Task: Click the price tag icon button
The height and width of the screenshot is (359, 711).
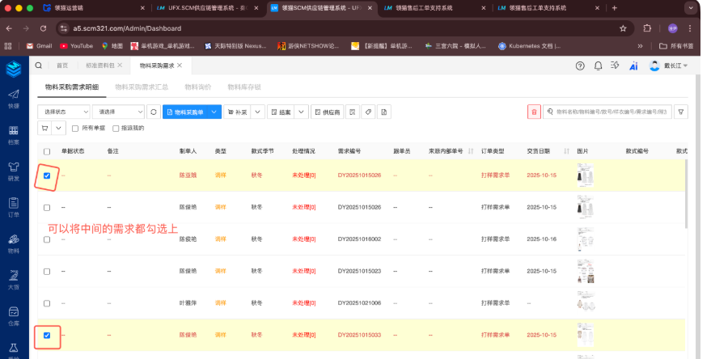Action: (367, 112)
